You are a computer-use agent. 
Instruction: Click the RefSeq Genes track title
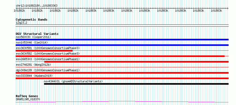pos(27,96)
